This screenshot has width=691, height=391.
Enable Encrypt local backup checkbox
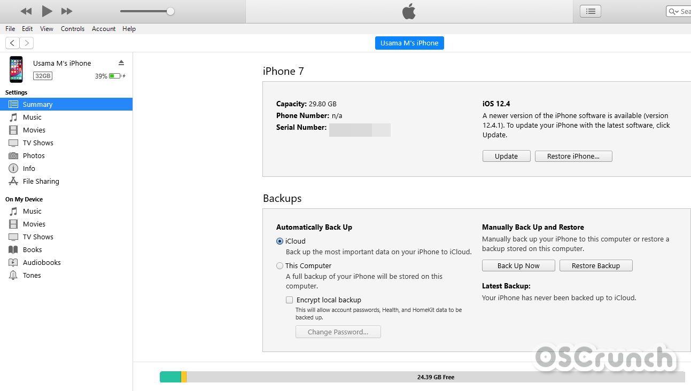[290, 300]
